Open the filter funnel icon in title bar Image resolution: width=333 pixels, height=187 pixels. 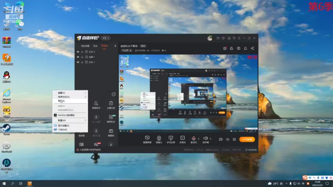point(234,38)
